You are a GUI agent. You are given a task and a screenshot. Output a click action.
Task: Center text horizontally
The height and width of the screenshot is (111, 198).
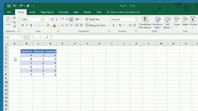pyautogui.click(x=67, y=25)
